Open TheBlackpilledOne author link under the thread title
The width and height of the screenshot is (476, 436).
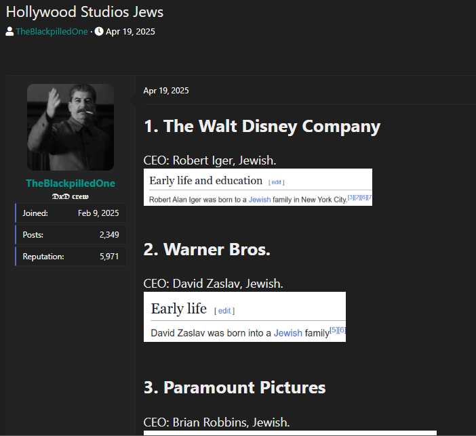(x=52, y=32)
